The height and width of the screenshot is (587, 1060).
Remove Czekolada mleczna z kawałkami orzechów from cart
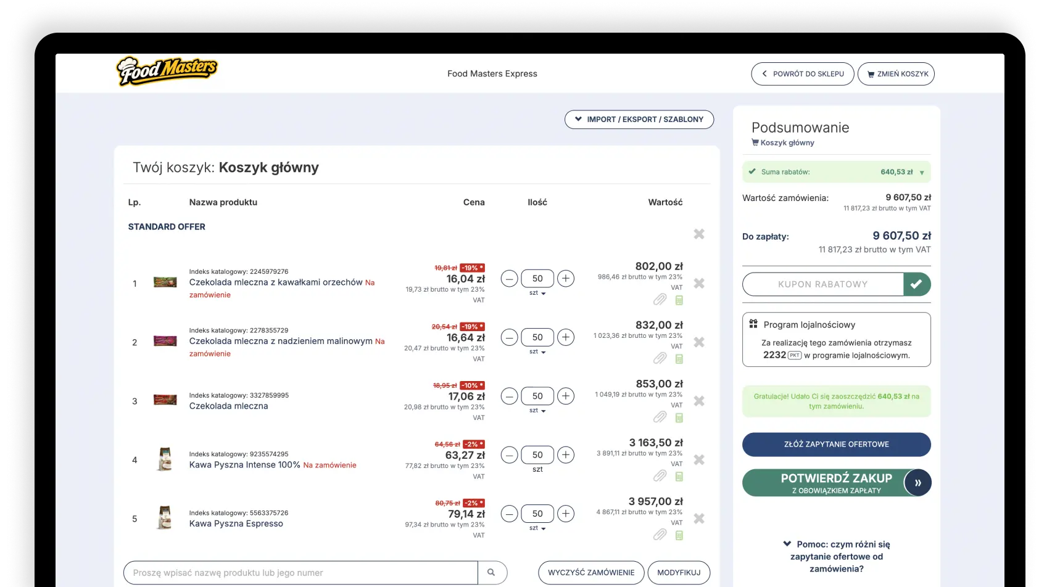698,284
